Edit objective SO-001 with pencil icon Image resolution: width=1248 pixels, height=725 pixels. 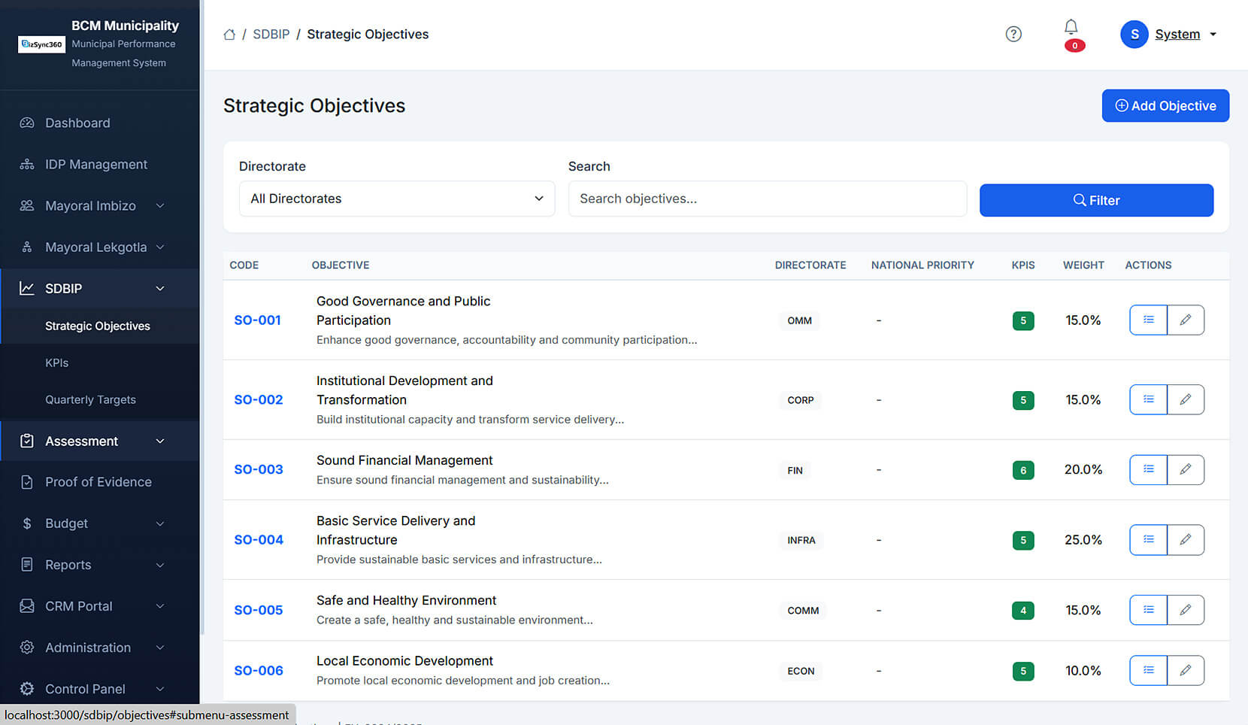click(1186, 320)
